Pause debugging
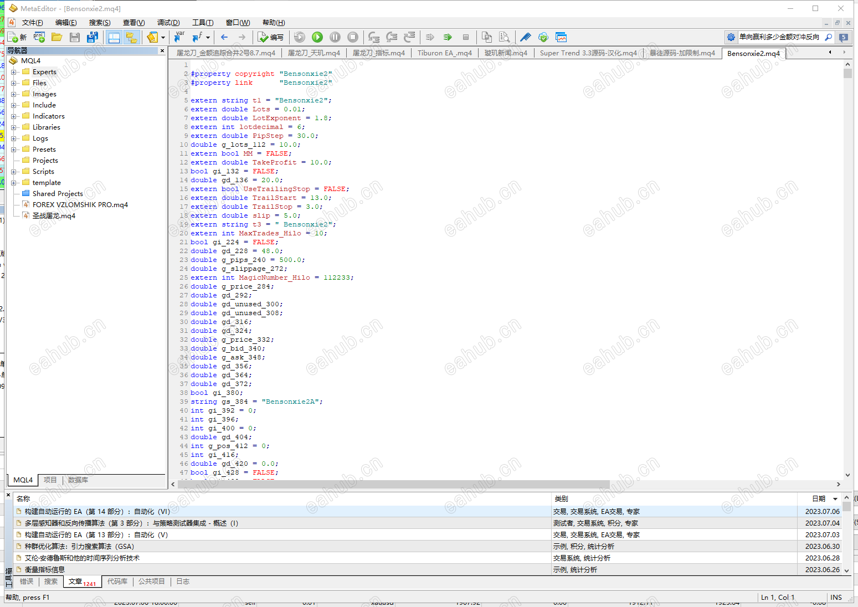Image resolution: width=858 pixels, height=607 pixels. tap(335, 37)
